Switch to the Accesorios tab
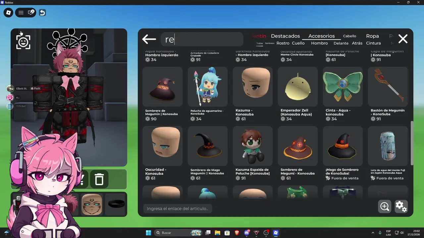 point(321,36)
